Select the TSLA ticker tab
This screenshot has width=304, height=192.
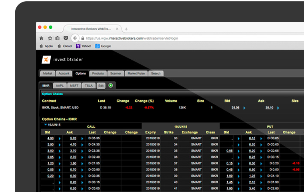[89, 86]
